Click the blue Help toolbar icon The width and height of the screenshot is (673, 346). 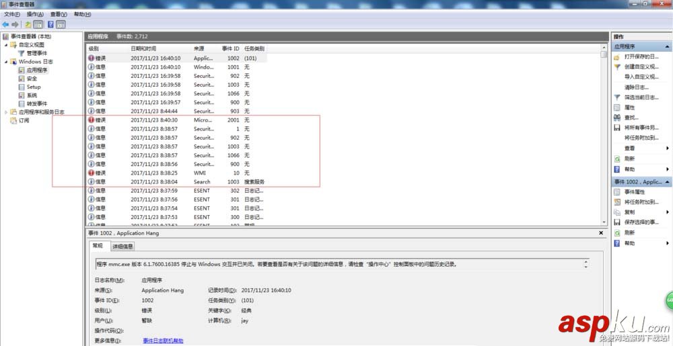tap(50, 25)
